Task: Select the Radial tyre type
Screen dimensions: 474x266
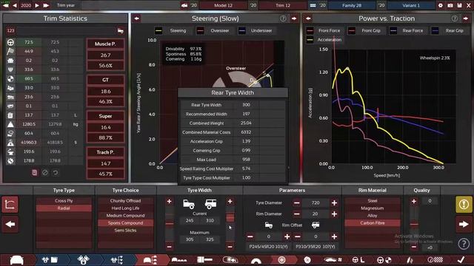Action: (x=64, y=208)
